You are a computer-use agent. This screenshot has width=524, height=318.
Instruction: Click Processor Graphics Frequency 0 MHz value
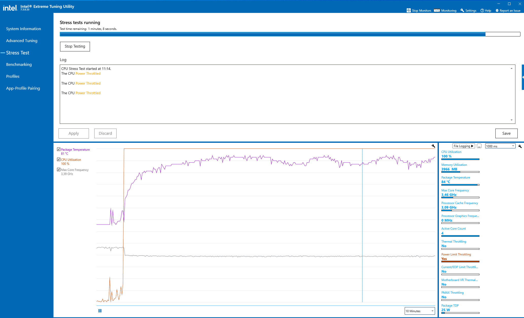tap(447, 220)
